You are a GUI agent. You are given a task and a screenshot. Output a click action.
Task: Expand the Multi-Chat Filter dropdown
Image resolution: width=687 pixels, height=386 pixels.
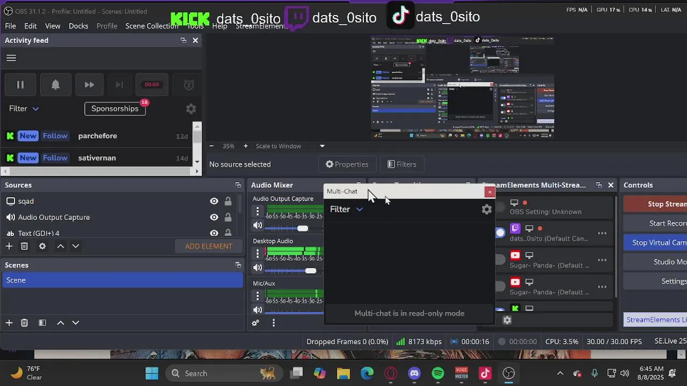point(346,209)
